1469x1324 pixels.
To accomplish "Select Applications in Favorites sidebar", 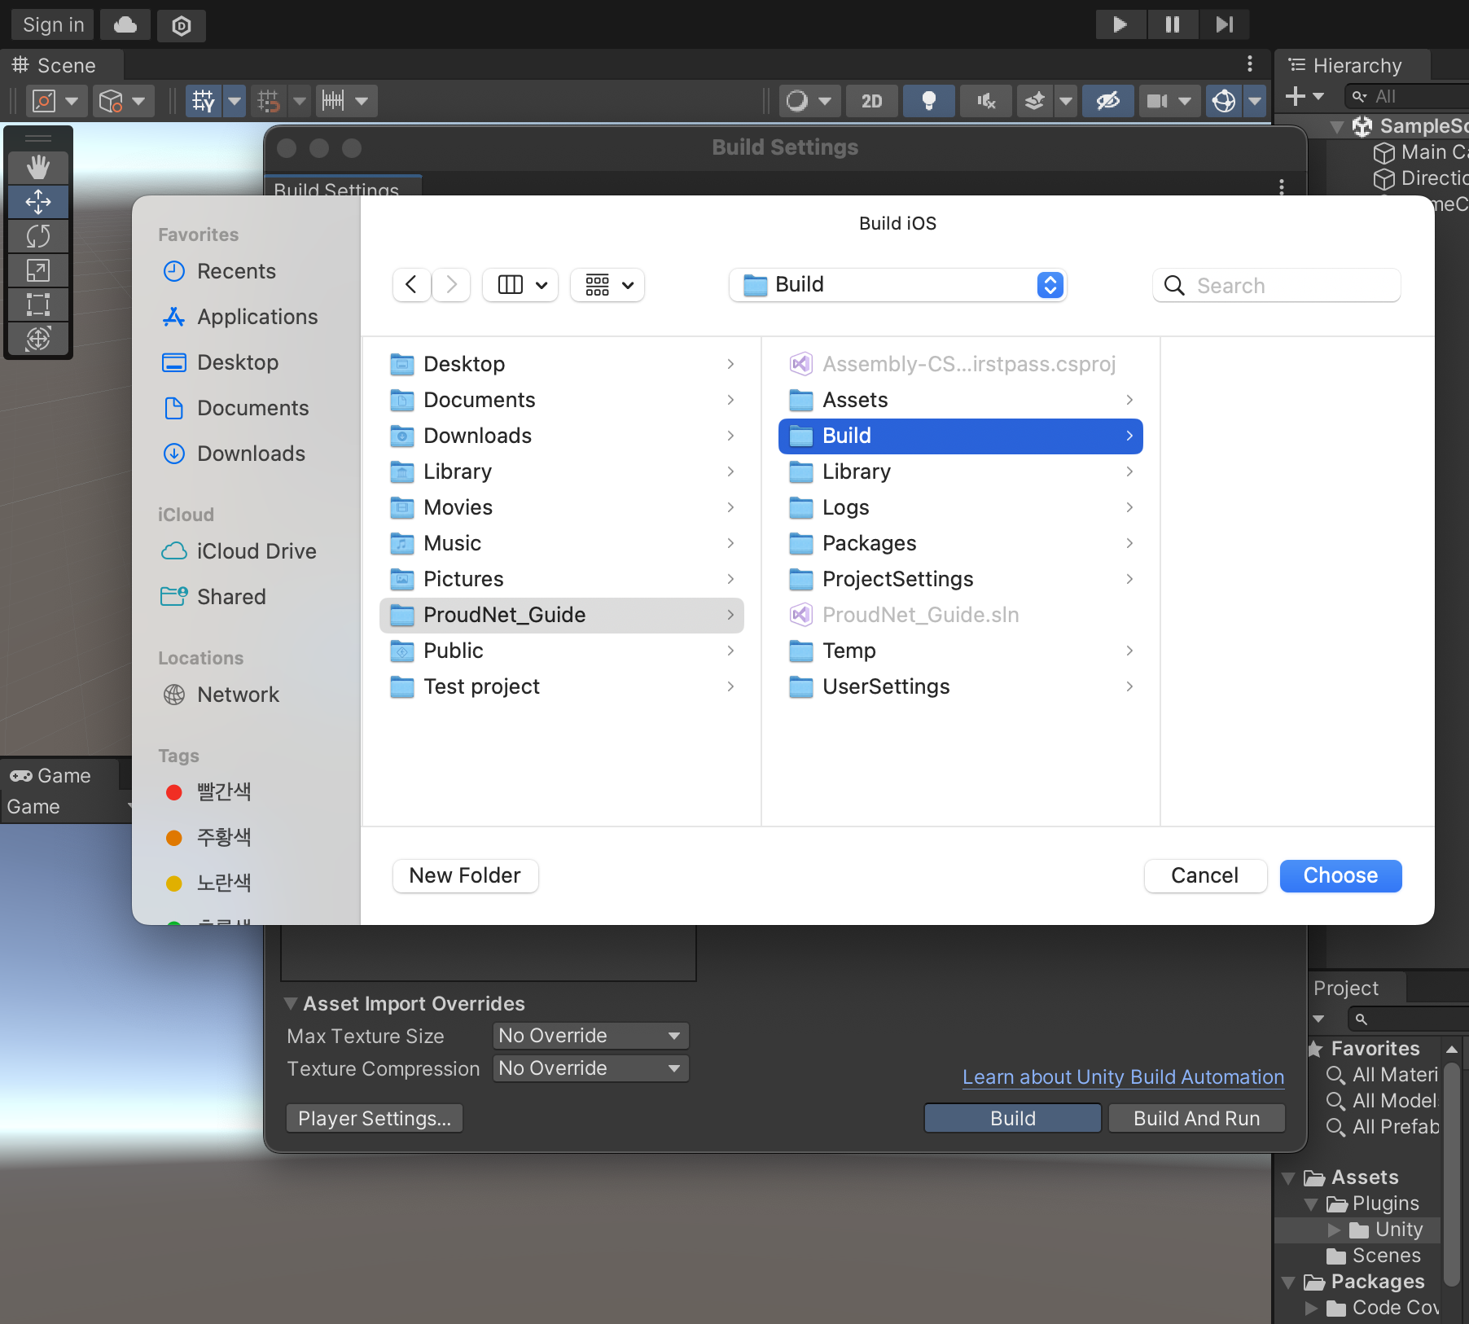I will (x=257, y=317).
